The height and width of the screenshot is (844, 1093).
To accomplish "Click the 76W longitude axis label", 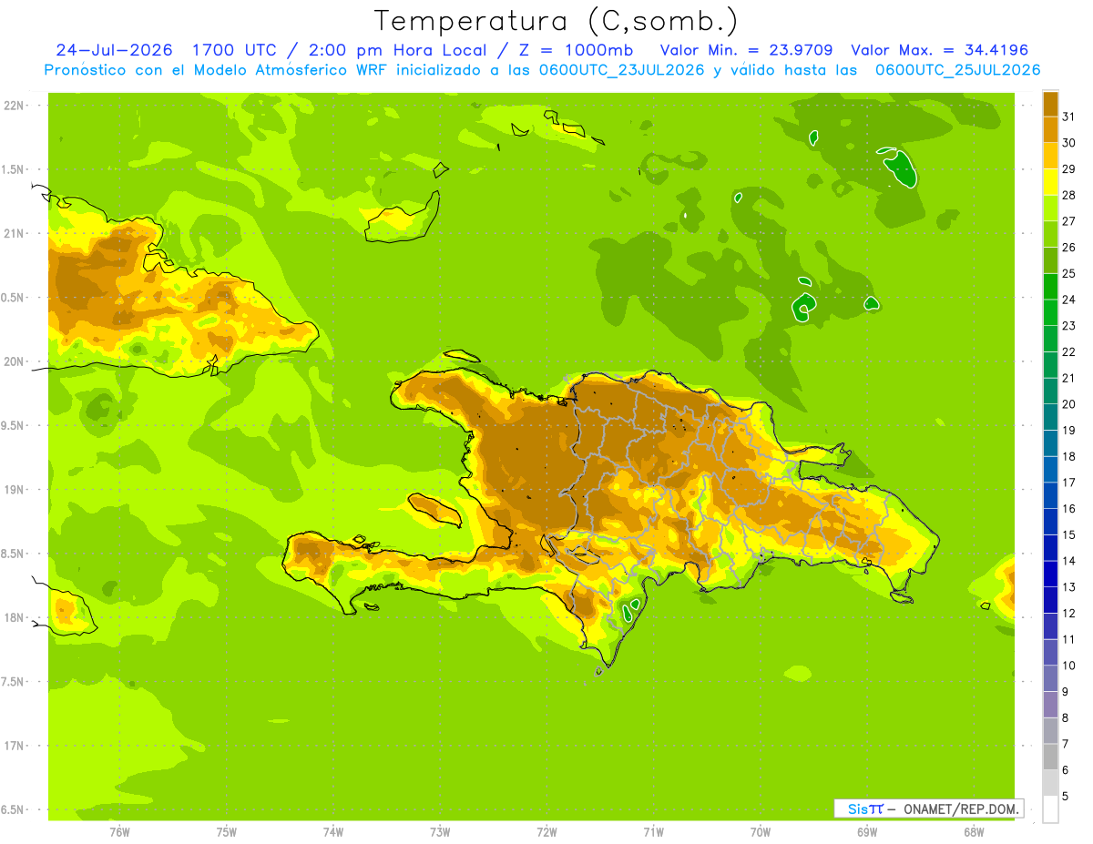I will click(x=119, y=832).
